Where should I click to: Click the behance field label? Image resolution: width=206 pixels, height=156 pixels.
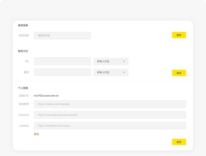coord(24,115)
